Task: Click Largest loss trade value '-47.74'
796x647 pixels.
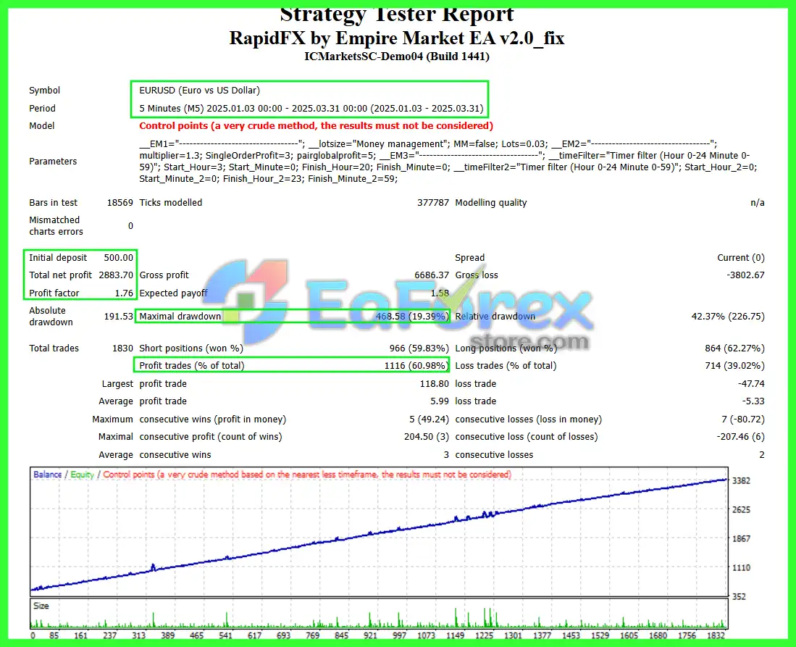Action: pos(751,384)
